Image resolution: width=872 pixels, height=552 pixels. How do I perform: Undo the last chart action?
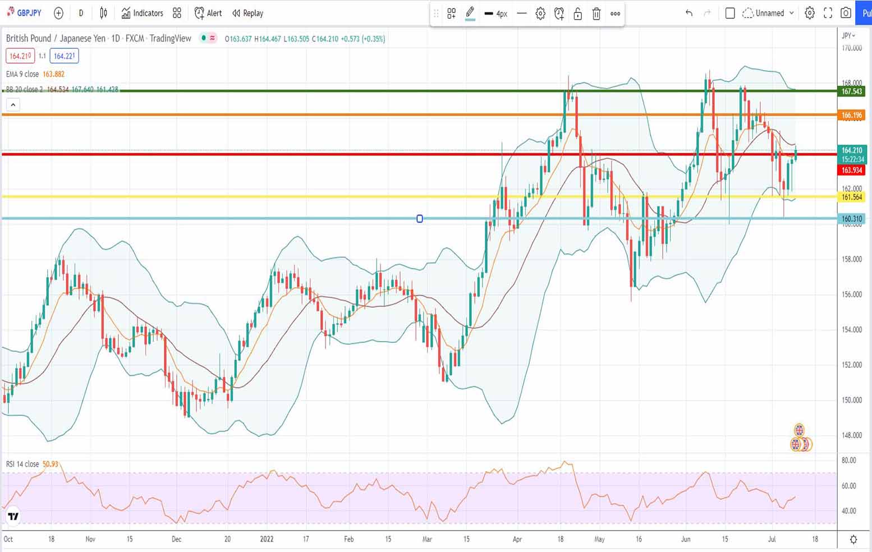point(689,13)
